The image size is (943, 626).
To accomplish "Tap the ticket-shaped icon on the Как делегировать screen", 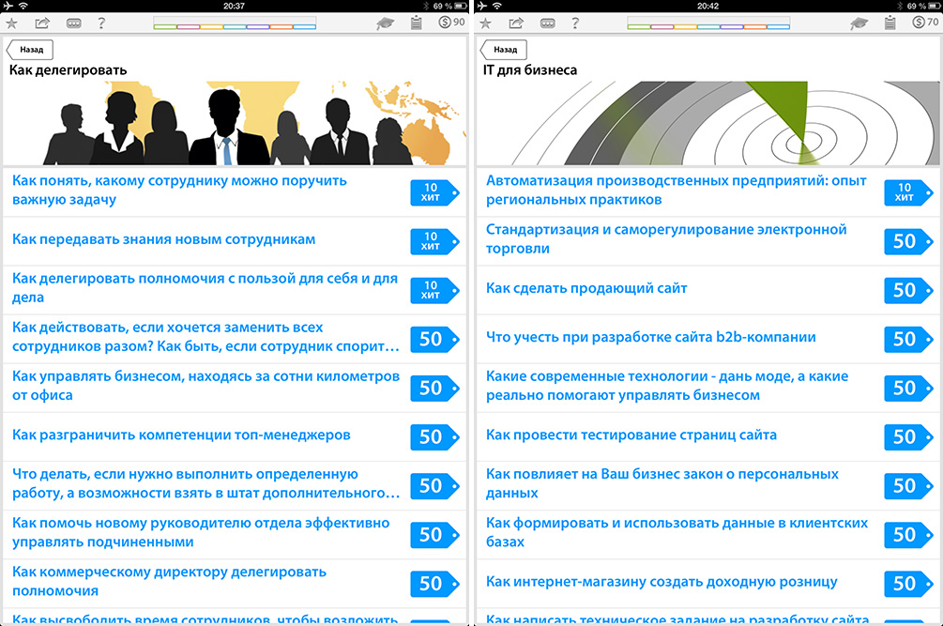I will click(x=74, y=23).
